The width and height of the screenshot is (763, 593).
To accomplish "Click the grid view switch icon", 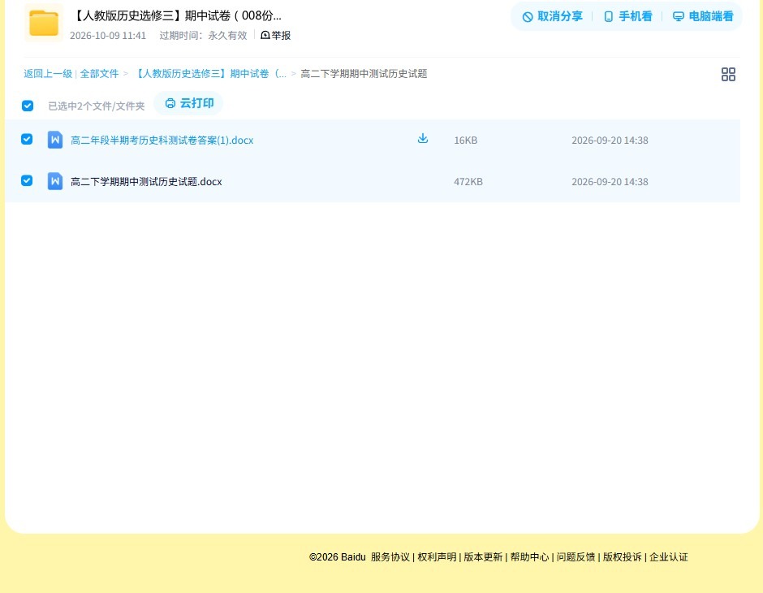I will (x=728, y=74).
